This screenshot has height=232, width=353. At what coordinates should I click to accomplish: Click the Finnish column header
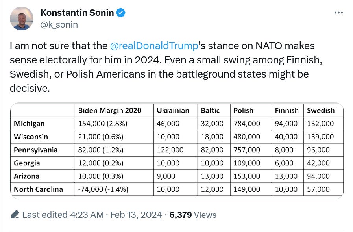pyautogui.click(x=286, y=110)
